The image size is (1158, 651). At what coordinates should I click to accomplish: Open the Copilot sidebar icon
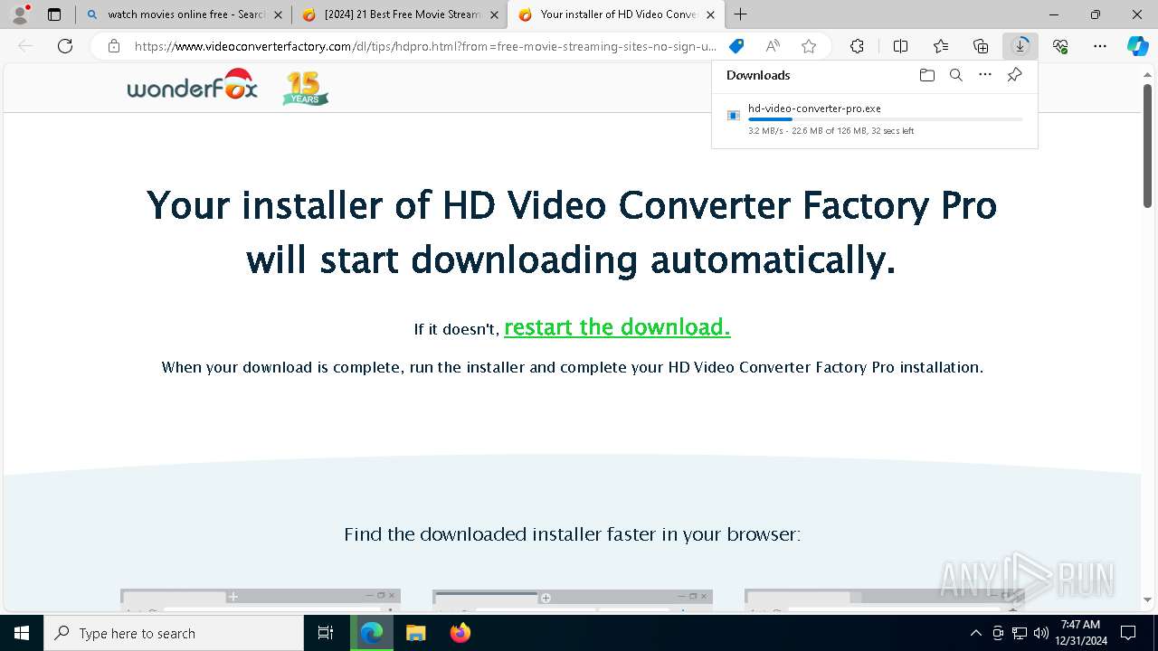click(1137, 46)
